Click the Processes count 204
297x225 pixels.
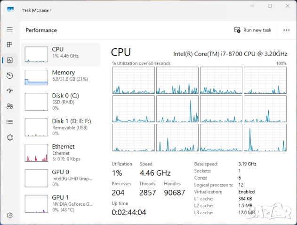point(118,193)
